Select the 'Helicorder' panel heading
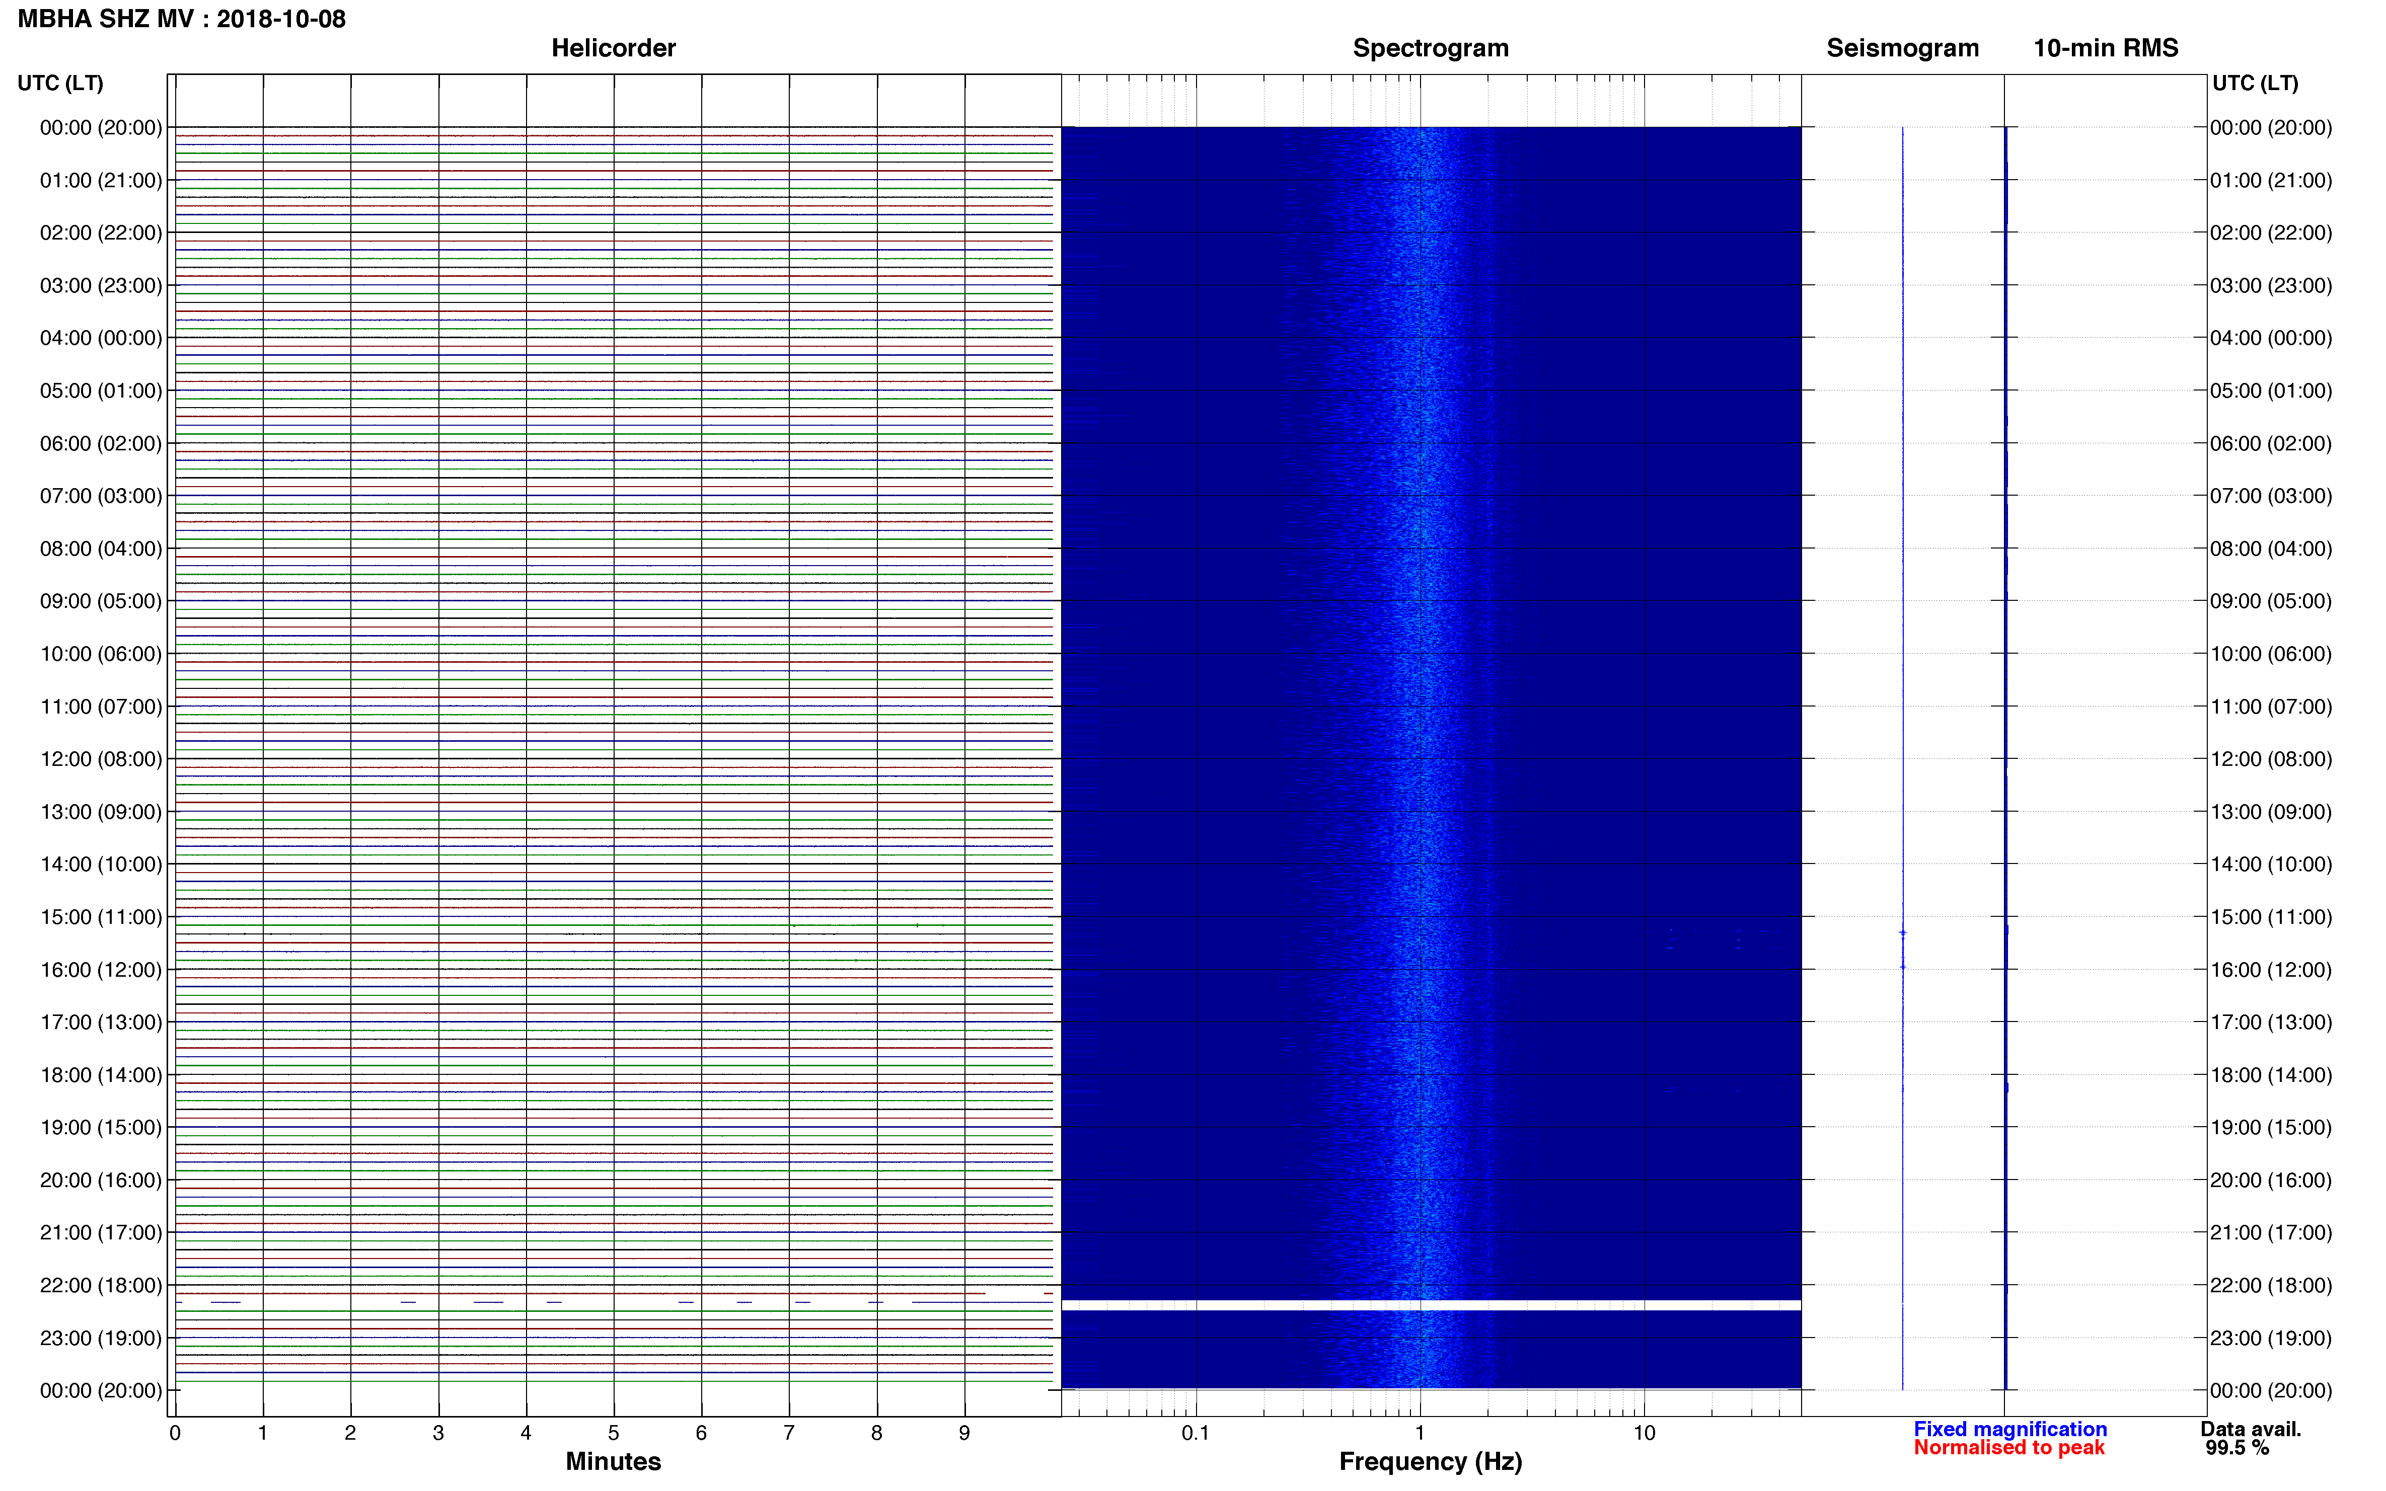This screenshot has width=2386, height=1491. pyautogui.click(x=614, y=47)
